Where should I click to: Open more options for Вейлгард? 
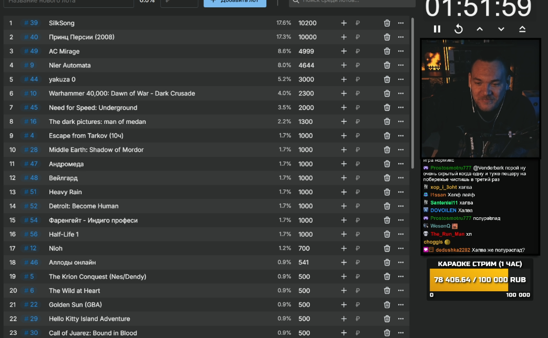point(401,178)
